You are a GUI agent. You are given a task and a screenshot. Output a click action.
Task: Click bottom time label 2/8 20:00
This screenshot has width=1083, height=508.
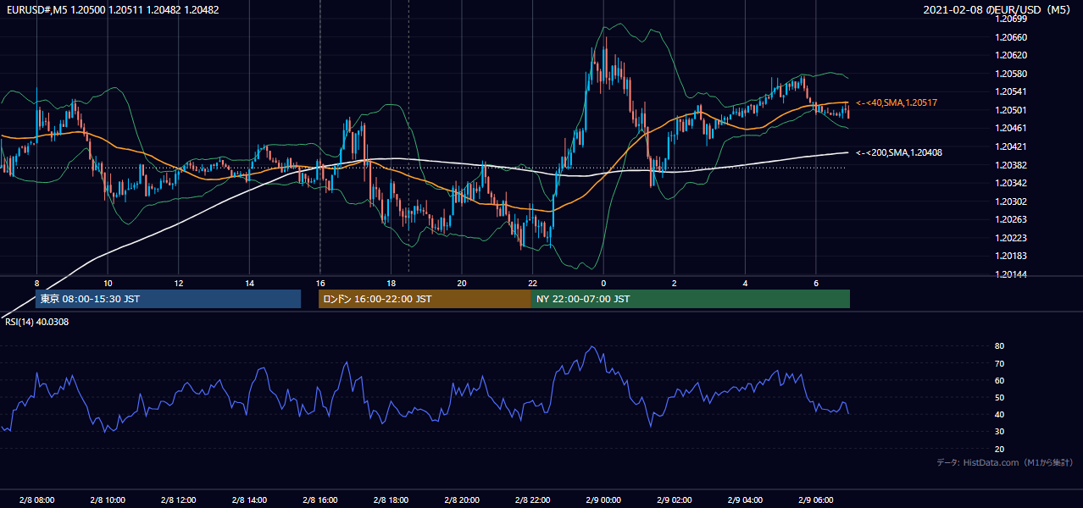click(x=462, y=500)
